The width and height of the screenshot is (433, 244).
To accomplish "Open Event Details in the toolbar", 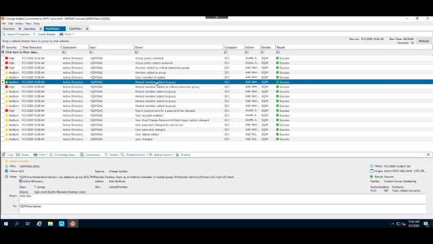I will 44,34.
